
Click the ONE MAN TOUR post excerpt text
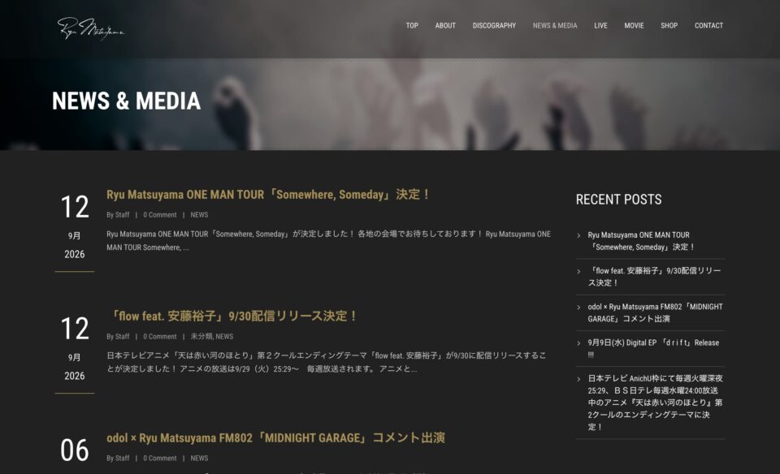pos(328,240)
